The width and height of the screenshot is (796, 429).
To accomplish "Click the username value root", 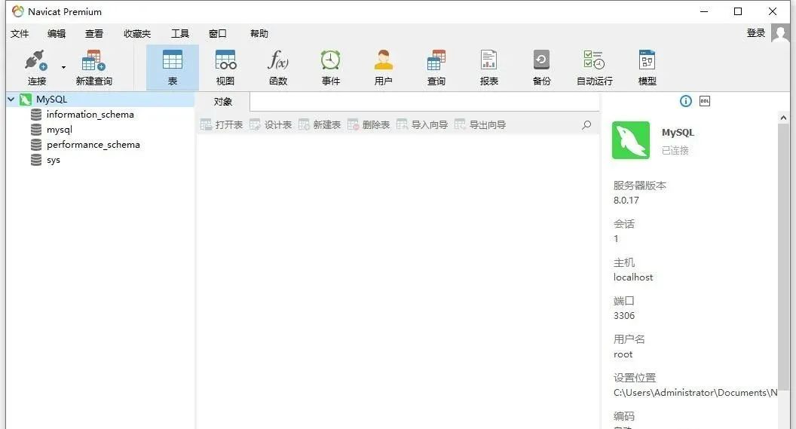I will (623, 354).
